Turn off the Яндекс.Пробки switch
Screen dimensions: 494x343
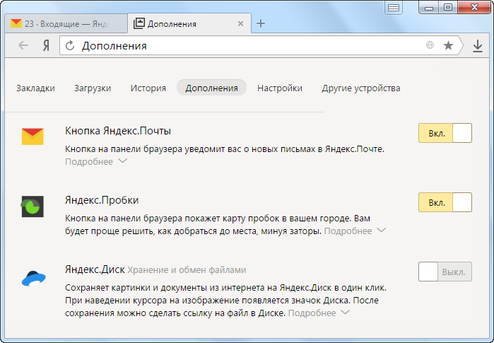(x=445, y=202)
